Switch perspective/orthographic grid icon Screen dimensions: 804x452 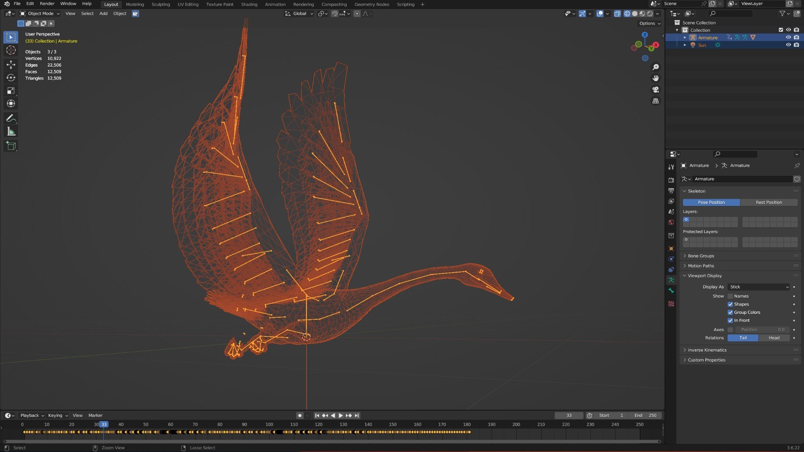tap(656, 101)
